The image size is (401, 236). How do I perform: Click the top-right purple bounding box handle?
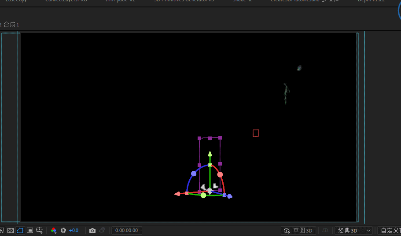[220, 138]
